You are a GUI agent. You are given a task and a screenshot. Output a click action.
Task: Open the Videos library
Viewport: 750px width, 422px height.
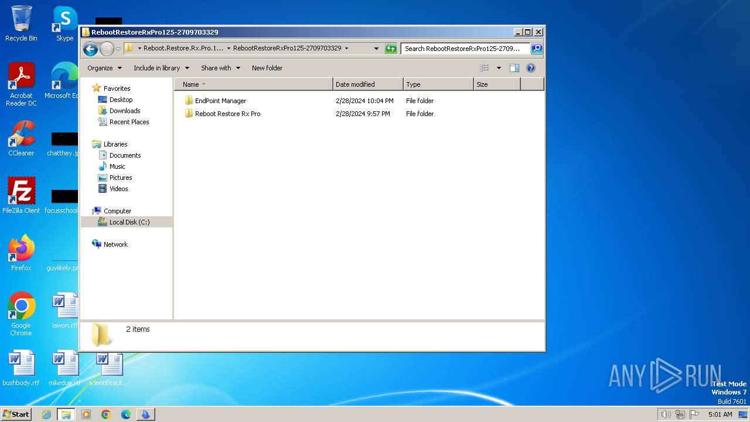point(118,189)
